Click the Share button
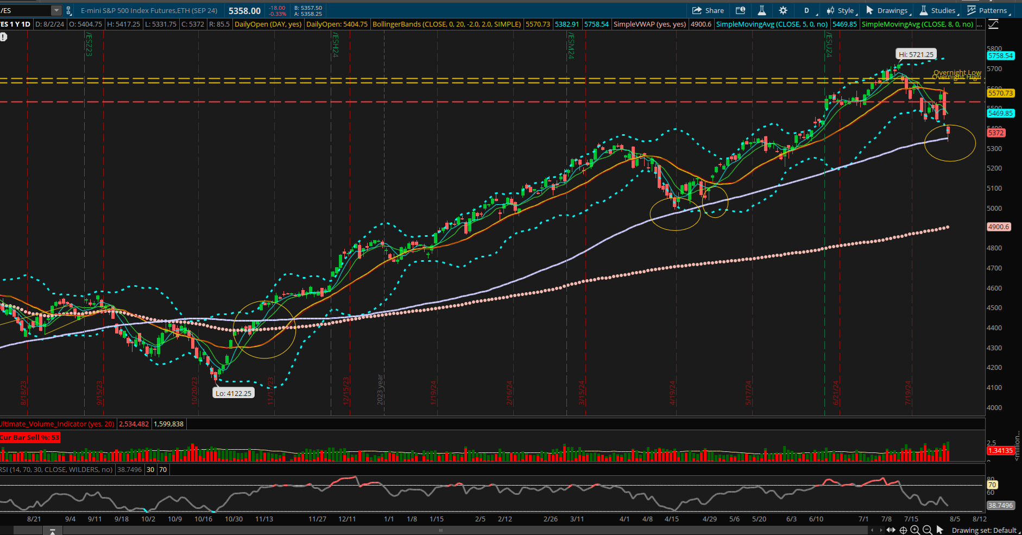This screenshot has width=1022, height=535. 708,10
